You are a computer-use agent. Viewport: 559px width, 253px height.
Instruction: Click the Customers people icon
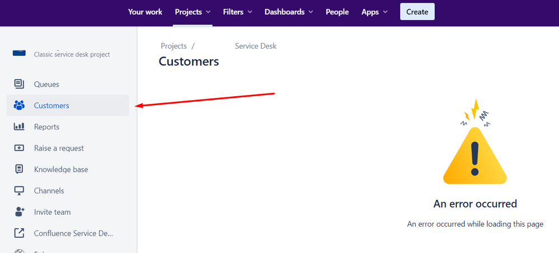19,105
